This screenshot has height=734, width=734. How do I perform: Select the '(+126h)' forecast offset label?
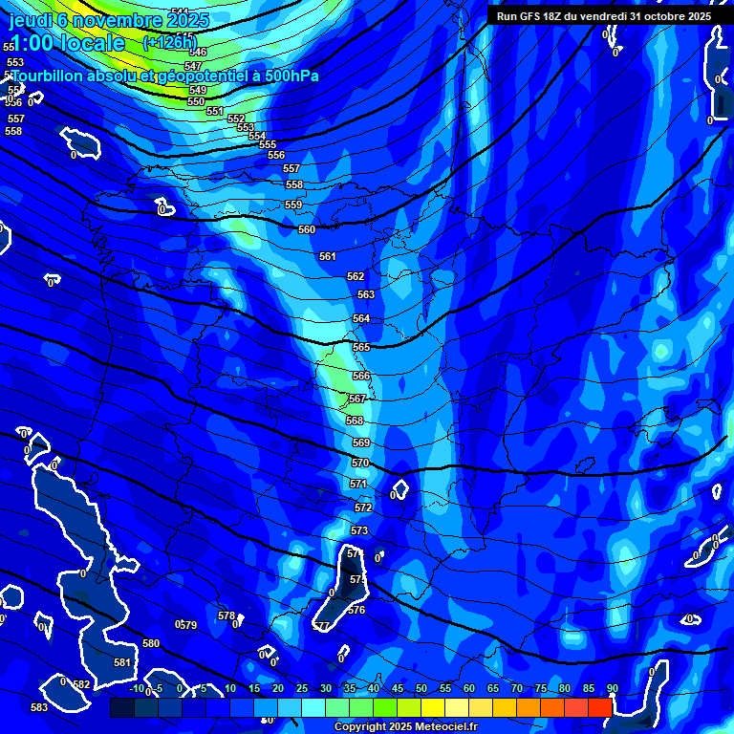pos(168,42)
